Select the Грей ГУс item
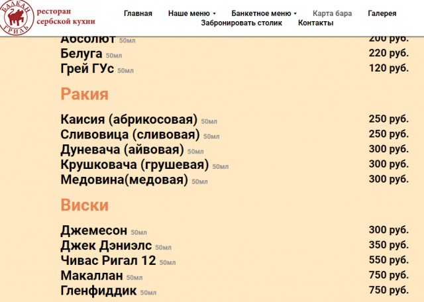The image size is (424, 302). tap(87, 68)
